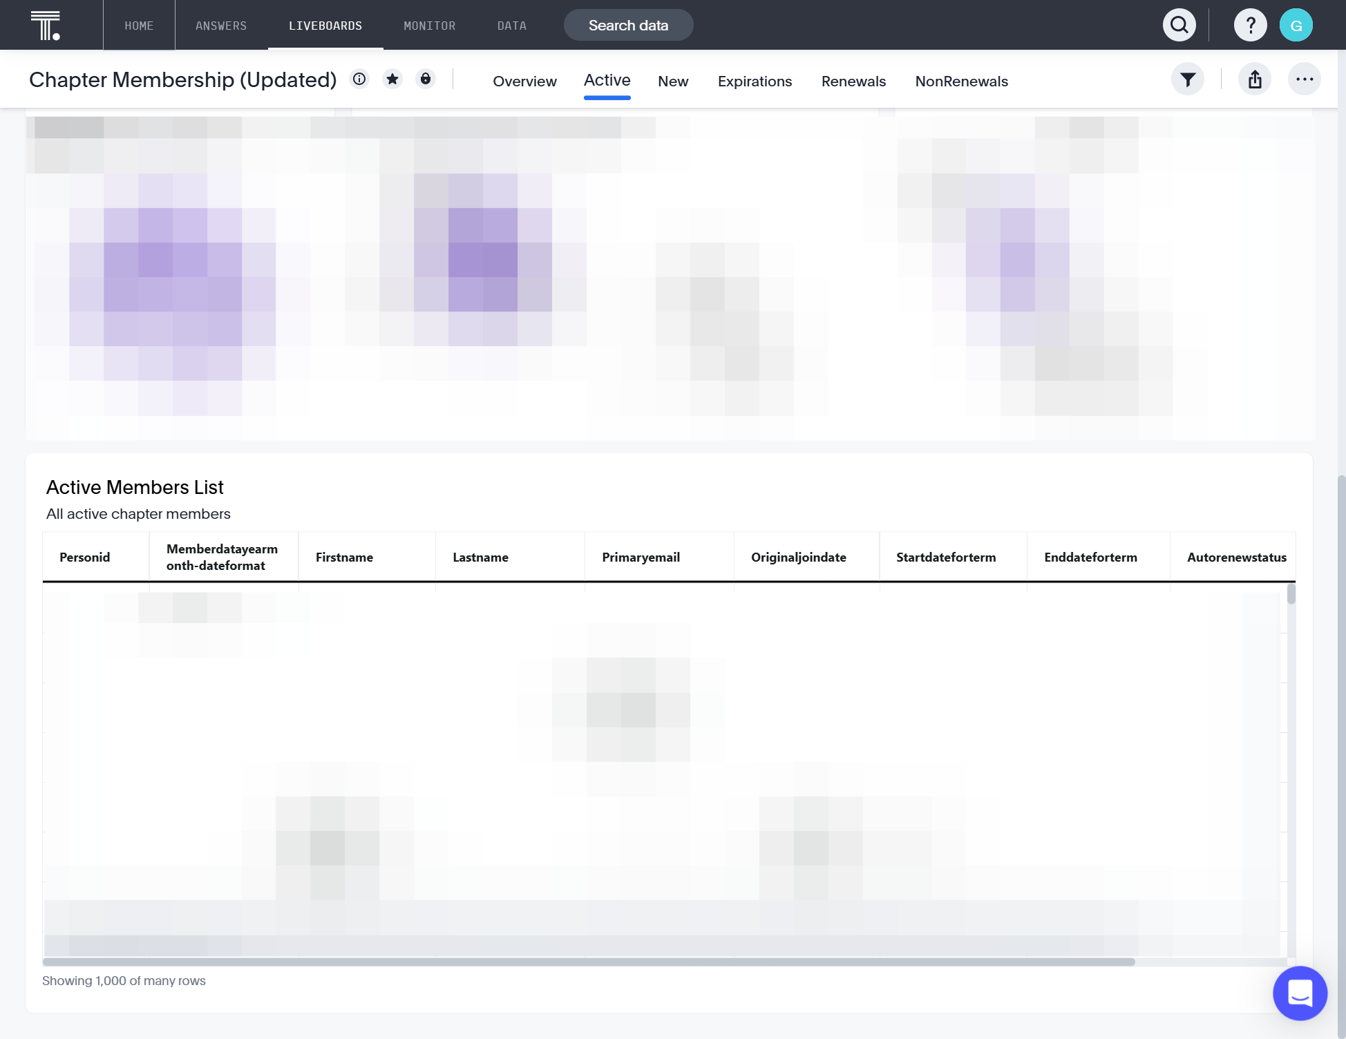Image resolution: width=1346 pixels, height=1039 pixels.
Task: Sort by Lastname column header
Action: (510, 557)
